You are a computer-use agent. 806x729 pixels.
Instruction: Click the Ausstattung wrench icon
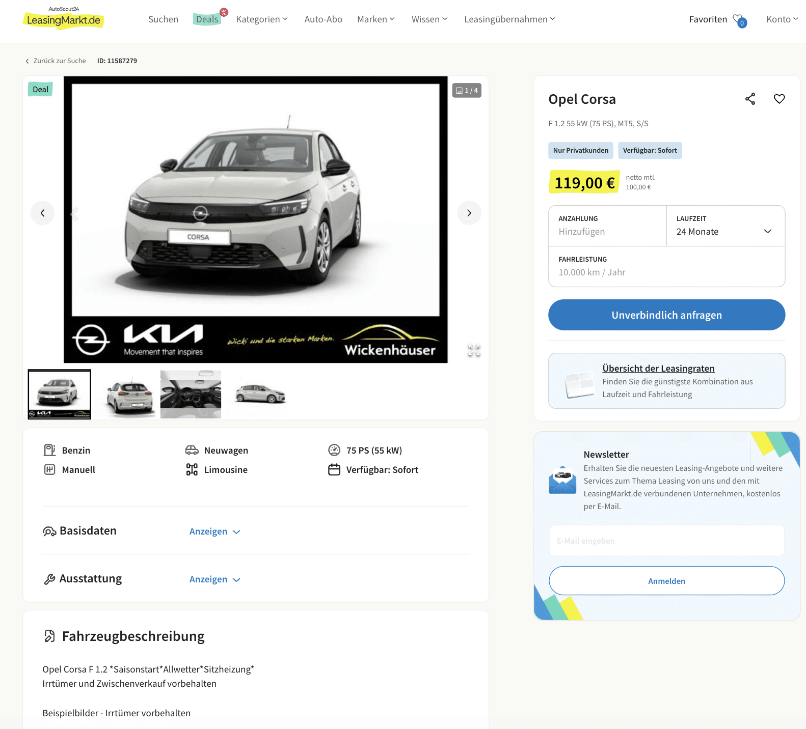[x=49, y=579]
